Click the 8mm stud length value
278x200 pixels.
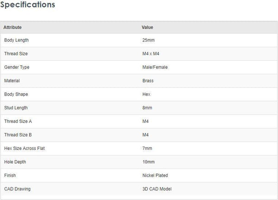[x=147, y=108]
